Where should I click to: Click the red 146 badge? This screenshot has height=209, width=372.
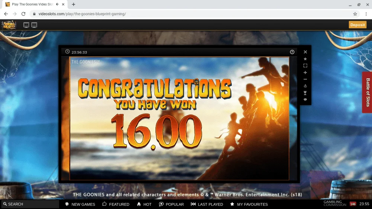(353, 204)
